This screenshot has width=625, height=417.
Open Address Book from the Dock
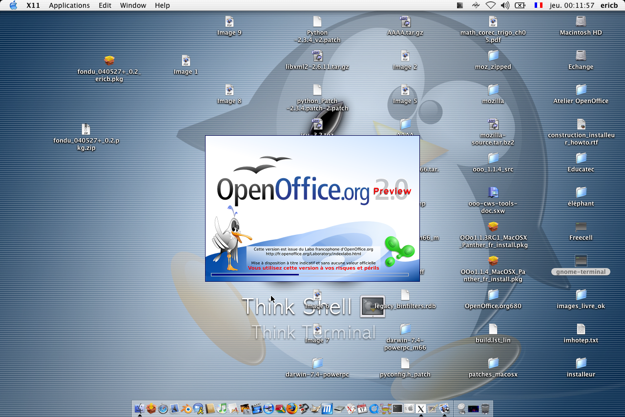pos(210,409)
